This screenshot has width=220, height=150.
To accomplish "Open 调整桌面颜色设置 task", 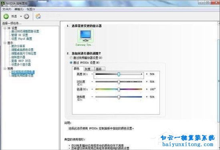I will click(x=22, y=50).
